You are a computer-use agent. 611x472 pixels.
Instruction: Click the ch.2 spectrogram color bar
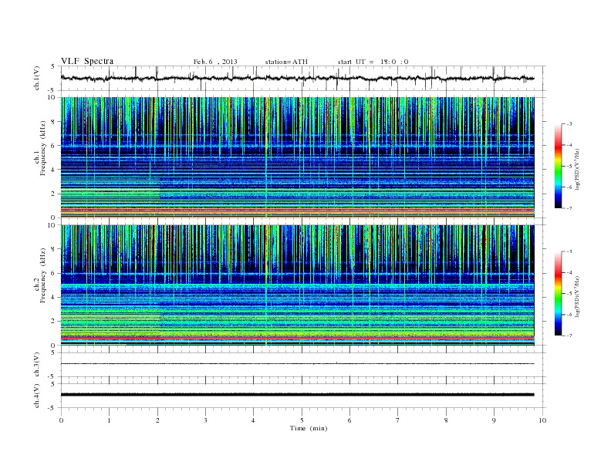558,294
